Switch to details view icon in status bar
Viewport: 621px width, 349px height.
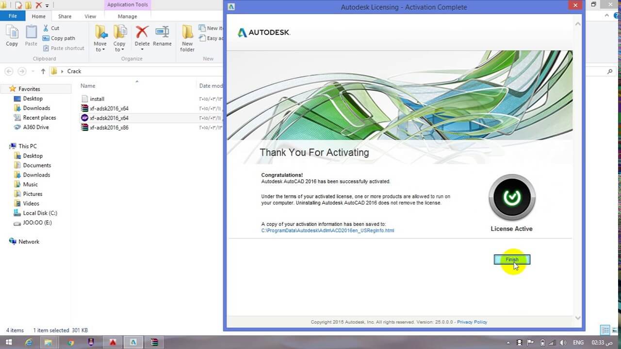pyautogui.click(x=605, y=330)
